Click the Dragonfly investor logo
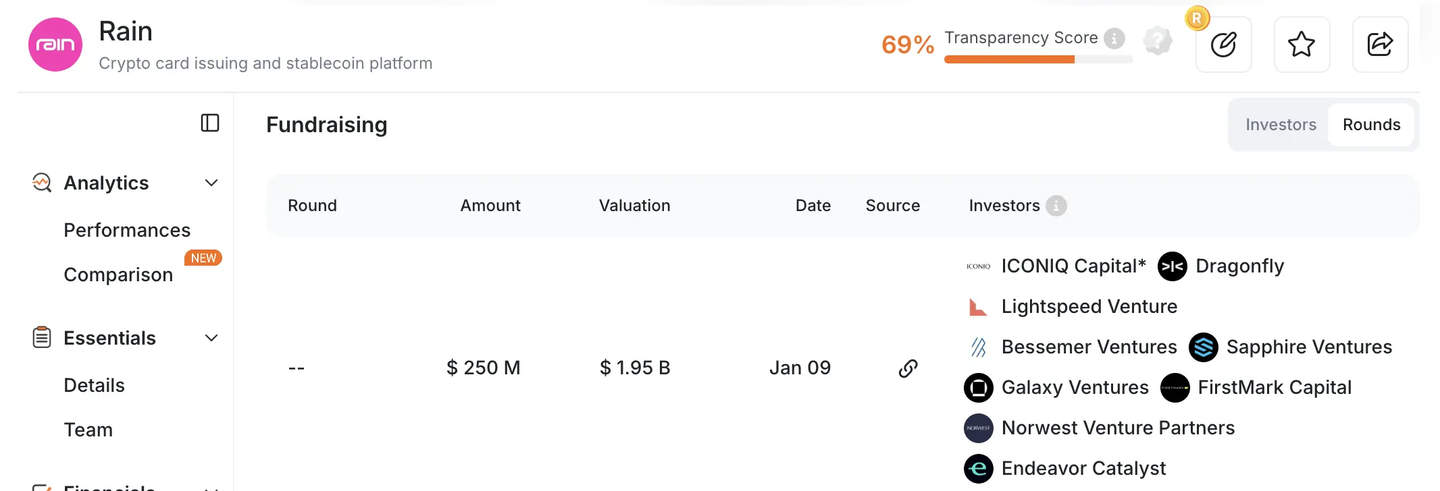This screenshot has width=1440, height=491. click(x=1173, y=266)
